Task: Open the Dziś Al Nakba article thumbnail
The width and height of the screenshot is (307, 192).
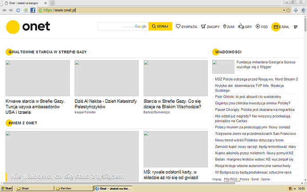Action: 106,78
